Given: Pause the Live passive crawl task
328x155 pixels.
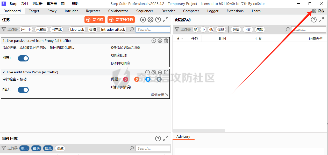Looking at the screenshot, I should point(154,41).
